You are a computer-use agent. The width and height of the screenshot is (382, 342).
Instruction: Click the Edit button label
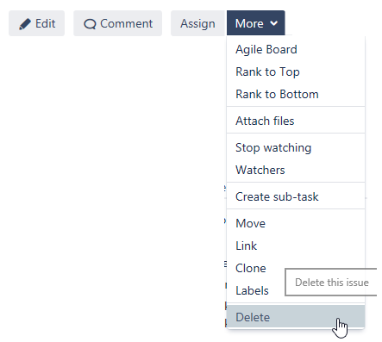coord(45,23)
